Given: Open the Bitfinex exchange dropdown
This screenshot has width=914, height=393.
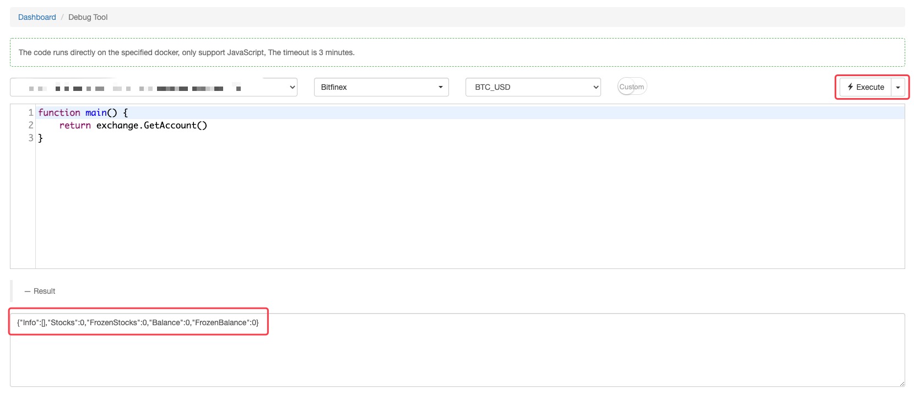Looking at the screenshot, I should tap(381, 87).
